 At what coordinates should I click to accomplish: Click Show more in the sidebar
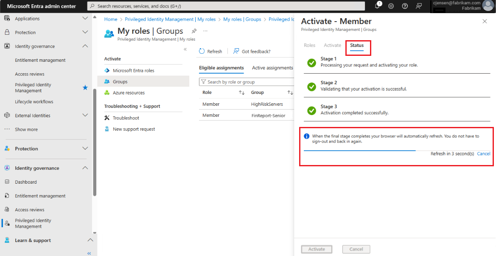pyautogui.click(x=26, y=129)
